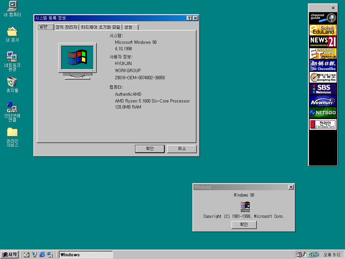The height and width of the screenshot is (259, 345).
Task: Open the JoongAng Ilbo channel
Action: 323,77
